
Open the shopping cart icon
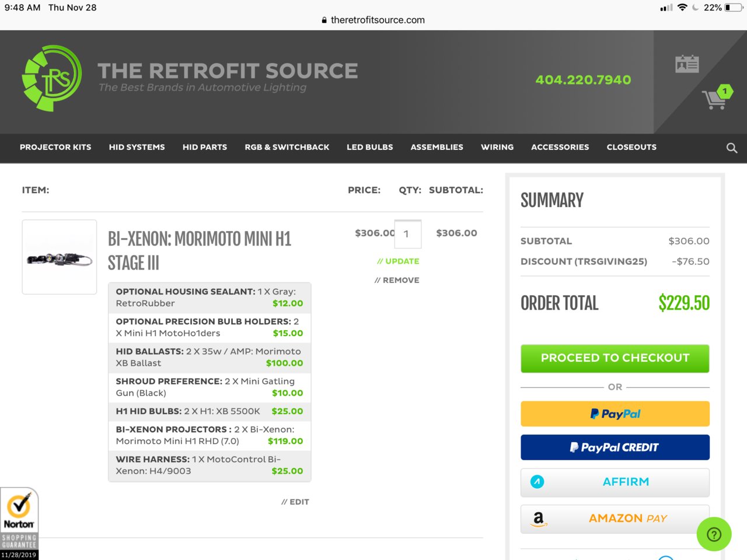point(714,99)
